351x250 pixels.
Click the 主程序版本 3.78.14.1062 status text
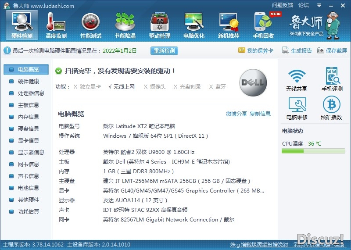coord(33,245)
